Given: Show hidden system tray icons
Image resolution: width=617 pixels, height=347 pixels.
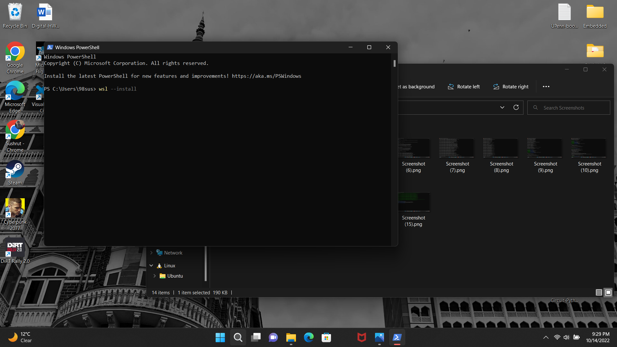Looking at the screenshot, I should (x=545, y=337).
